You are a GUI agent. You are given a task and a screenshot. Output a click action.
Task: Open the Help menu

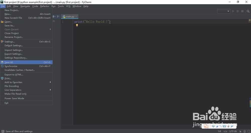(86, 6)
